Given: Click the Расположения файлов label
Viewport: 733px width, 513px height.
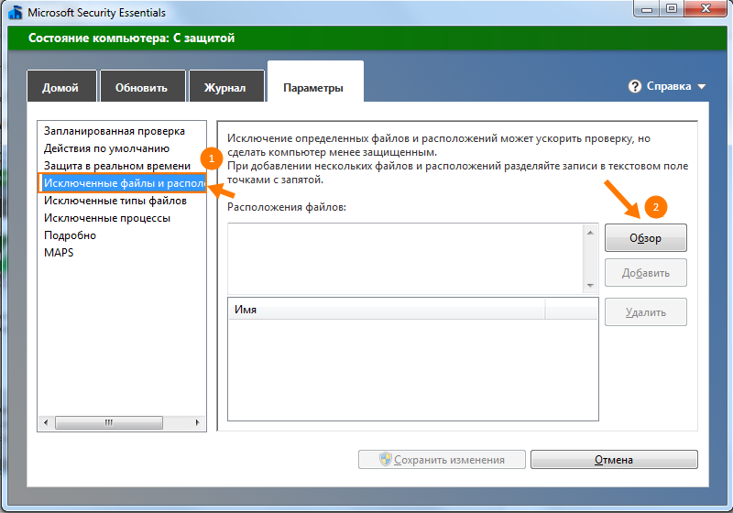Looking at the screenshot, I should coord(287,207).
